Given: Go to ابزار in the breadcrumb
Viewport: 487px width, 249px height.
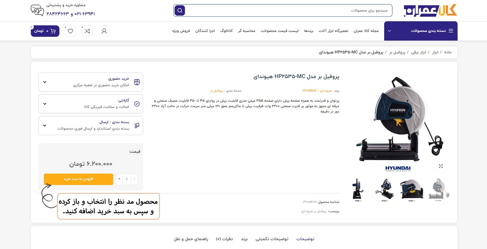Looking at the screenshot, I should (x=435, y=52).
